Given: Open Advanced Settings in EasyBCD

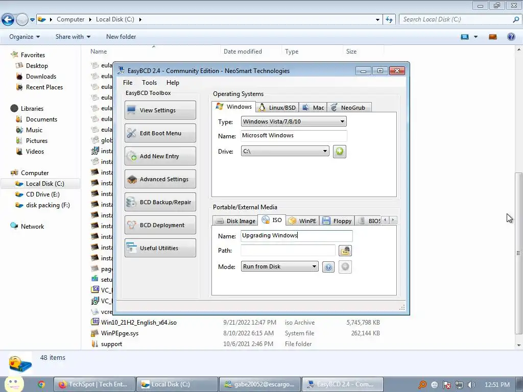Looking at the screenshot, I should point(160,179).
